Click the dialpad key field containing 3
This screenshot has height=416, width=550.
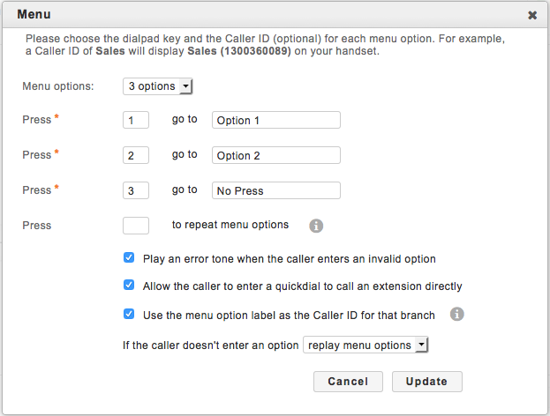(x=135, y=190)
